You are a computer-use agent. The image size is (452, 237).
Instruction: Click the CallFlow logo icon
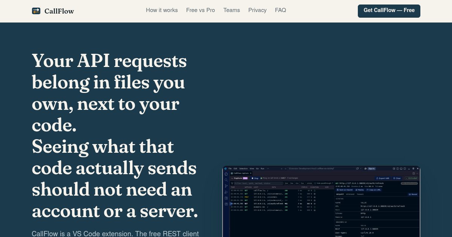[x=36, y=11]
